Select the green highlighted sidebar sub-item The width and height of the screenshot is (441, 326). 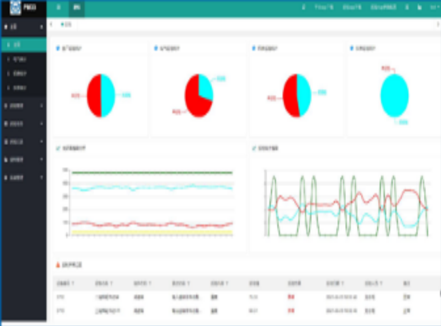(x=23, y=45)
